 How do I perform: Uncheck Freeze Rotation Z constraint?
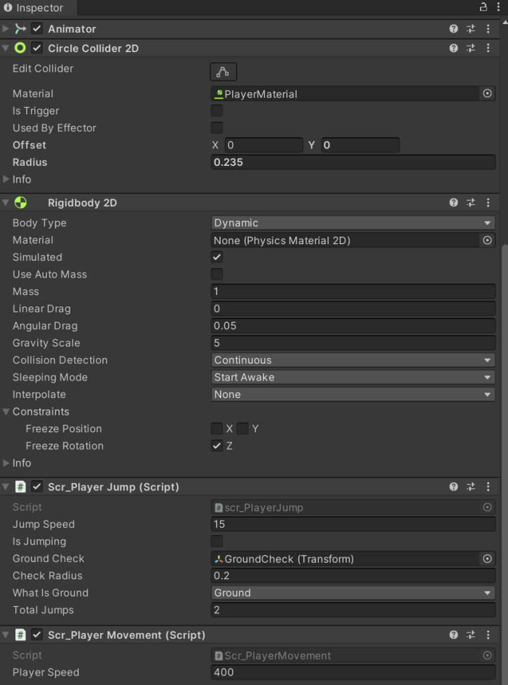pyautogui.click(x=217, y=446)
